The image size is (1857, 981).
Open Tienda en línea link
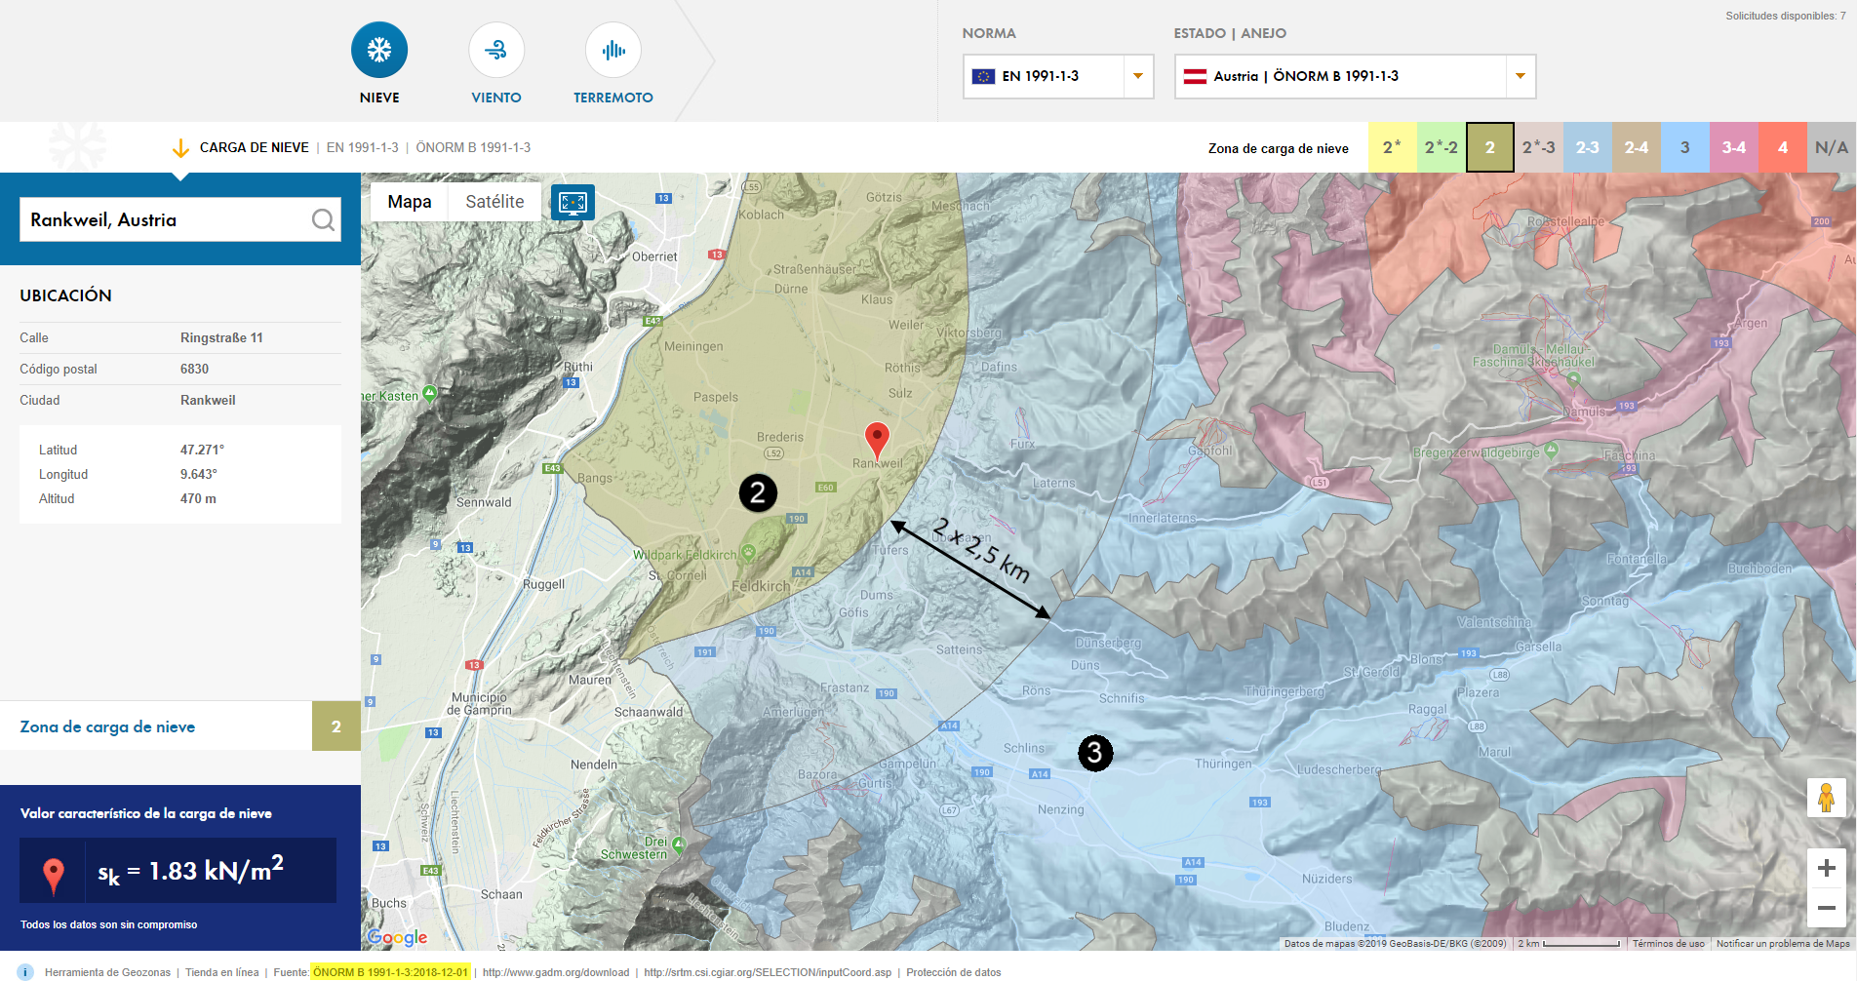tap(222, 972)
